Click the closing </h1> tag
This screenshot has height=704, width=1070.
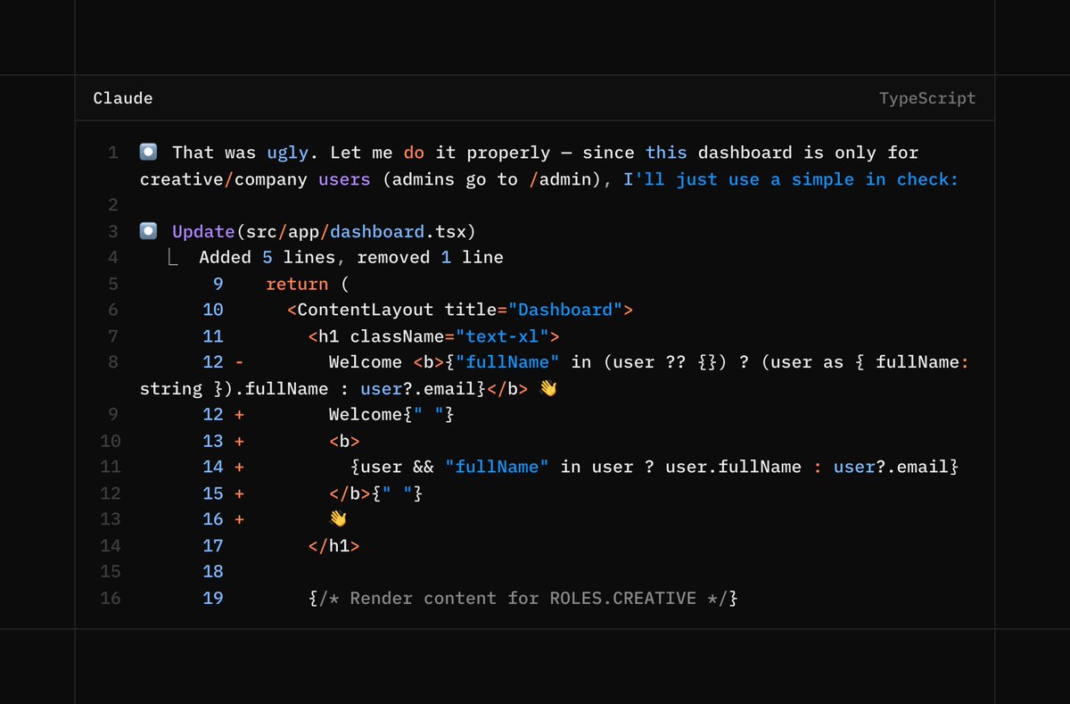pyautogui.click(x=334, y=545)
